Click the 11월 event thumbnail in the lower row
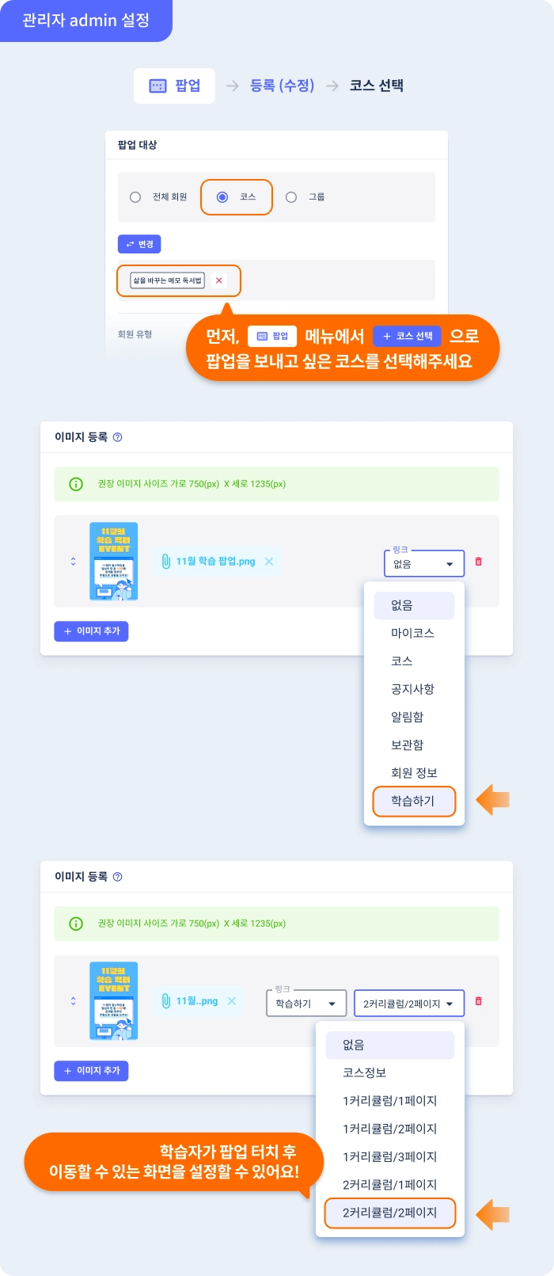This screenshot has width=554, height=1276. click(114, 1001)
